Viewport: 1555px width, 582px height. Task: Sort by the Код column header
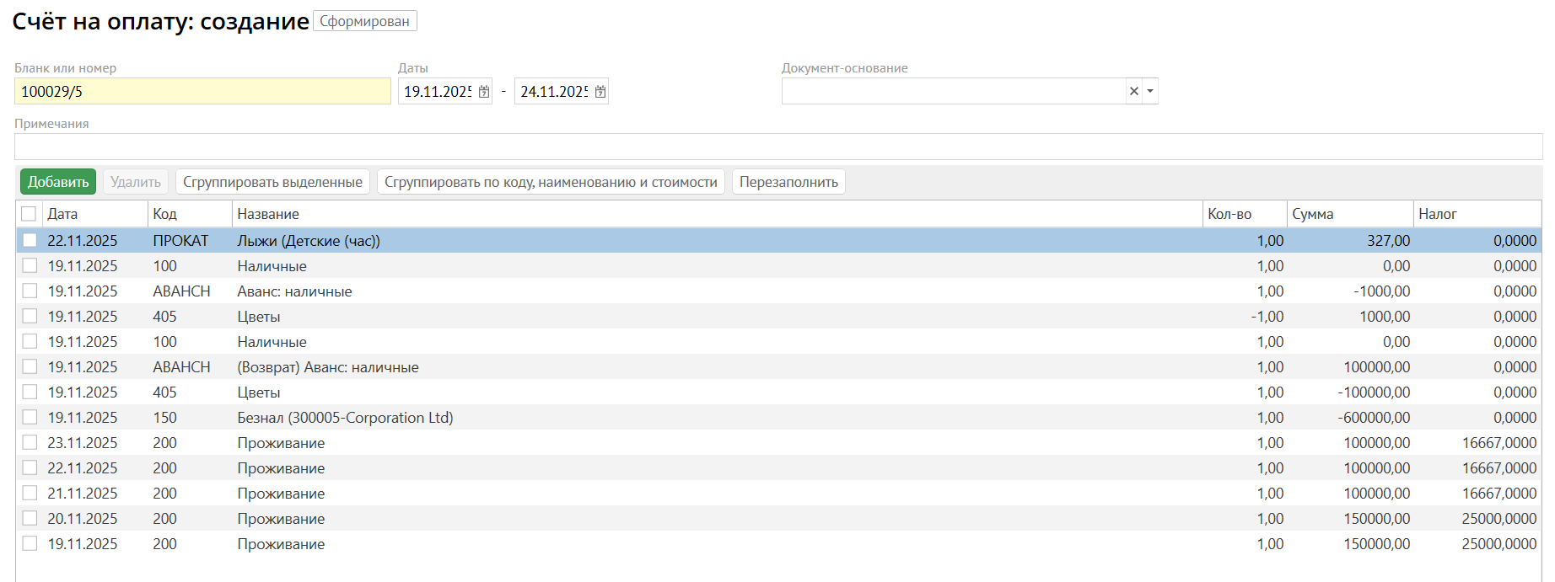190,214
